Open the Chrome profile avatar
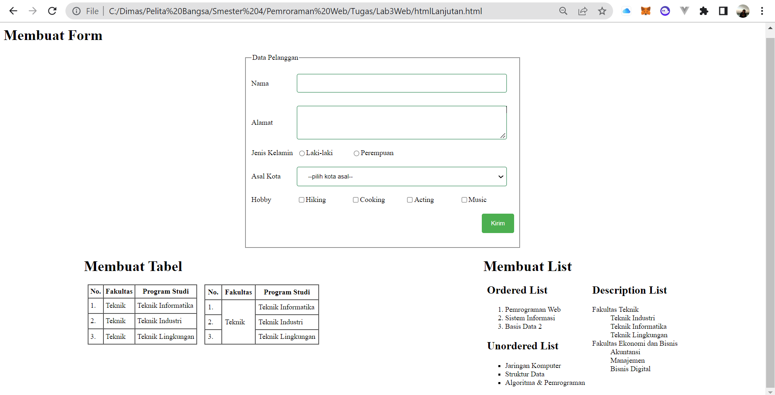 pyautogui.click(x=743, y=11)
